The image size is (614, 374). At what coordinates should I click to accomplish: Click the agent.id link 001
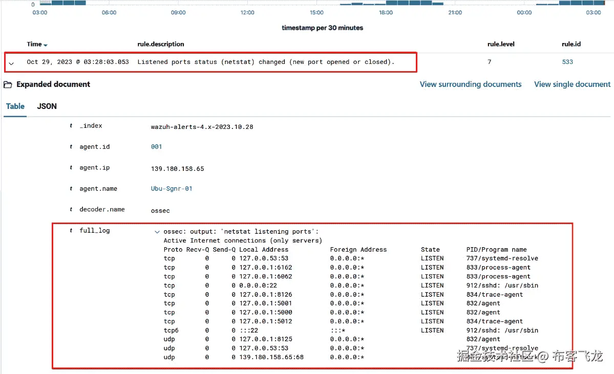(x=156, y=146)
